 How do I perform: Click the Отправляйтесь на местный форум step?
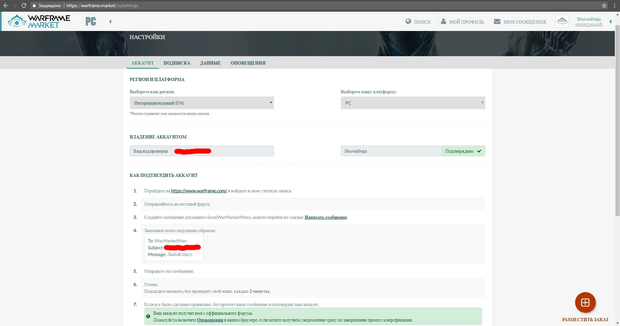click(177, 204)
